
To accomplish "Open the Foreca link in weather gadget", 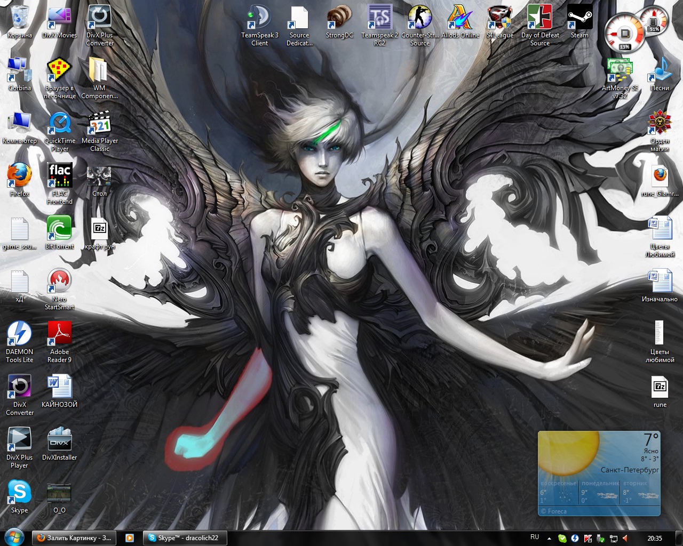I will coord(553,511).
